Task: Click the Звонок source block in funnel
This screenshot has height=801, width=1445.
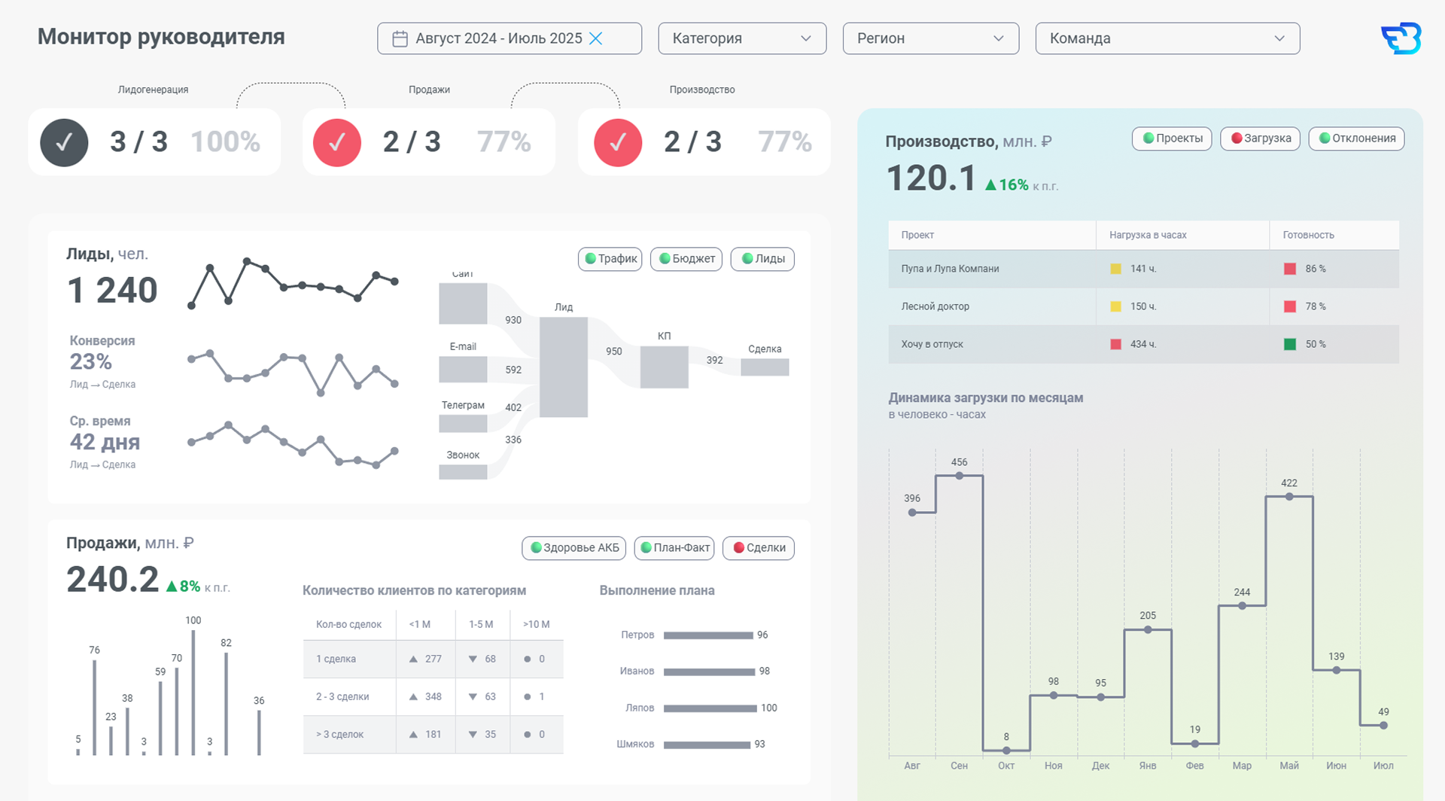Action: (463, 472)
